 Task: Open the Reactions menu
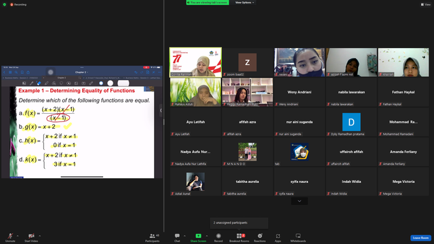tap(260, 237)
